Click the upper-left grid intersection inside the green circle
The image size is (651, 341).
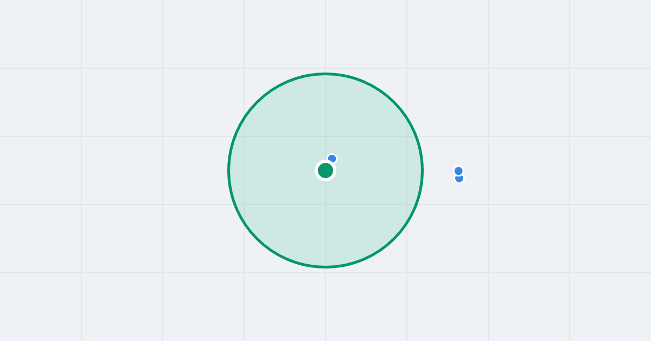[244, 136]
